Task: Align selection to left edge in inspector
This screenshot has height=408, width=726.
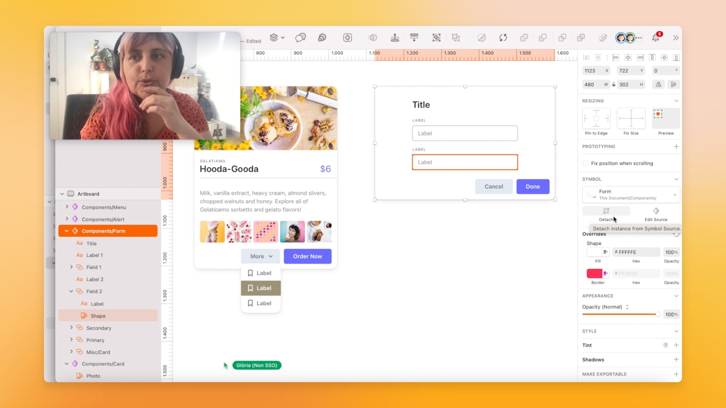Action: 616,58
